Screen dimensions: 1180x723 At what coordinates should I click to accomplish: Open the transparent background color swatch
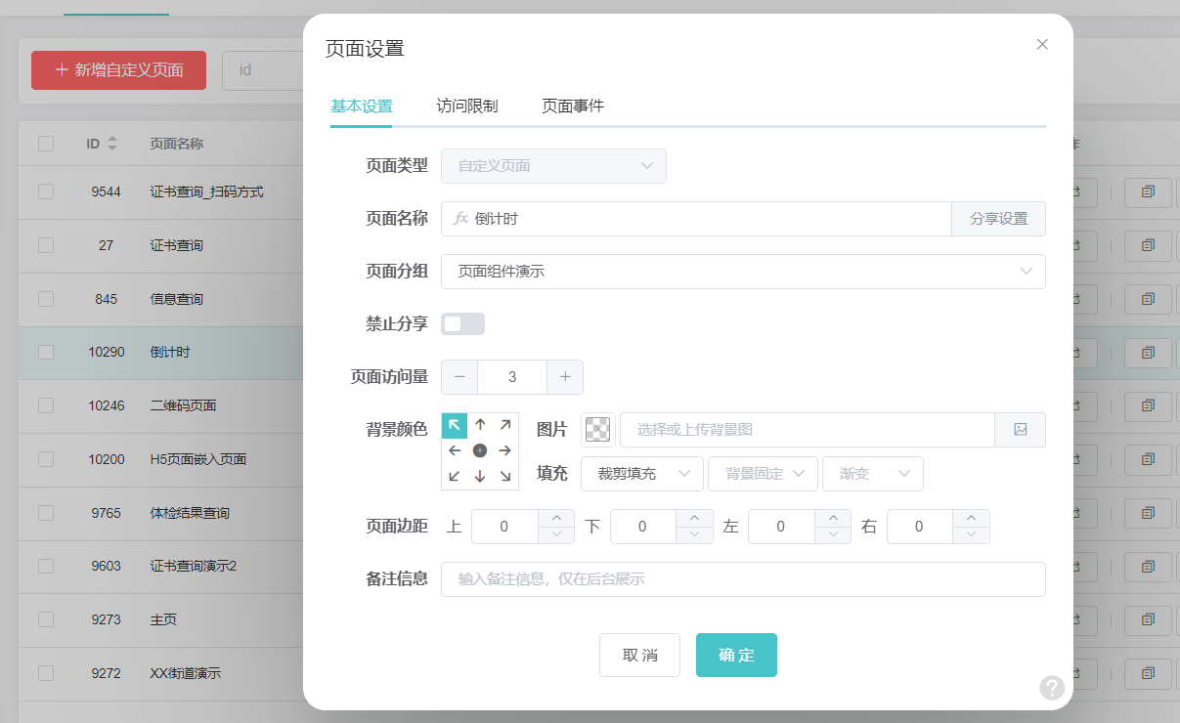point(597,430)
